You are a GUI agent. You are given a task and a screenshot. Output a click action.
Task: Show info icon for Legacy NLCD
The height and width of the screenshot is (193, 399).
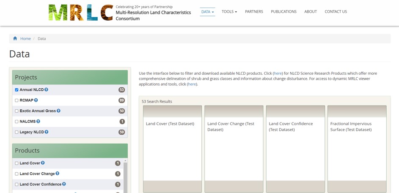[x=47, y=132]
